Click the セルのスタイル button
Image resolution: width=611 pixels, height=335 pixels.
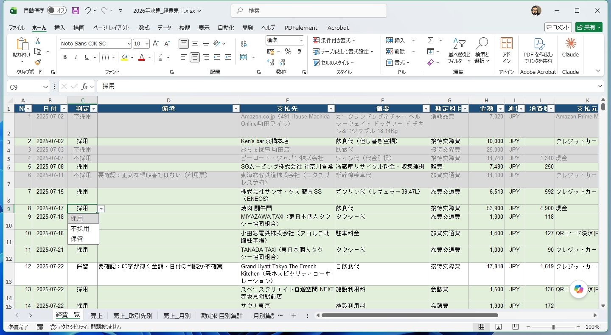[x=334, y=62]
